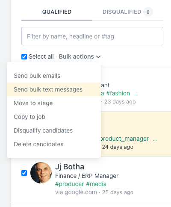Click the disqualified count badge

tap(148, 12)
